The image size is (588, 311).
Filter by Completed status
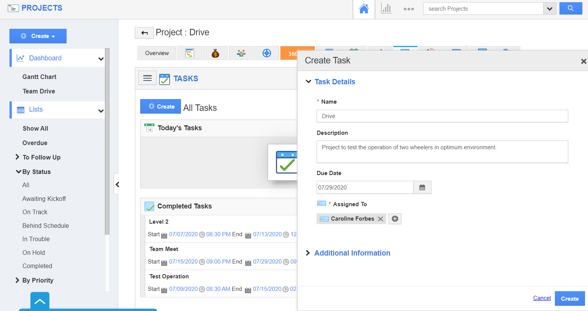click(x=37, y=266)
